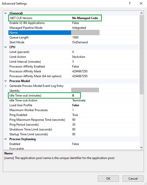Click the vertical scrollbar thumb
The image size is (147, 185).
[x=141, y=55]
